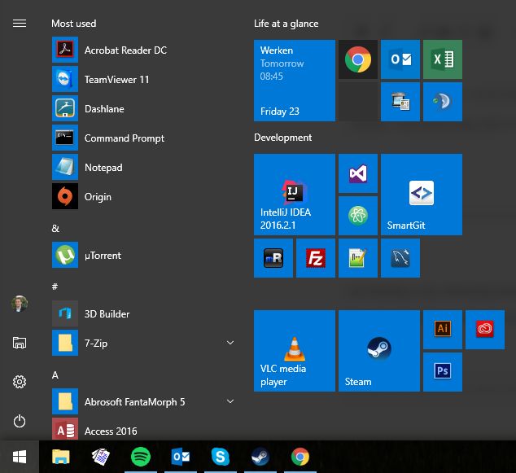
Task: Open Acrobat Reader DC from Most used
Action: coord(143,50)
